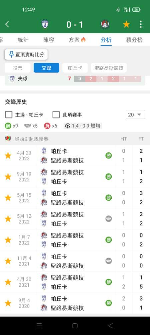This screenshot has height=335, width=150.
Task: Tap the 失球 goals conceded color bar
Action: point(108,79)
